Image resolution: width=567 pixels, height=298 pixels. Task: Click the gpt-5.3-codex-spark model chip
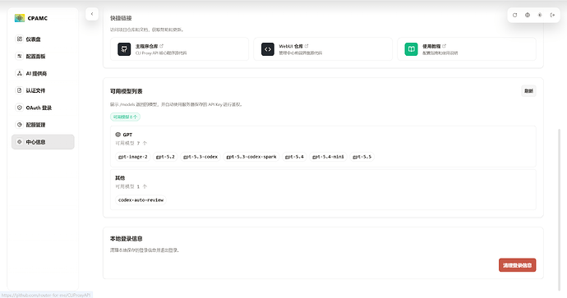point(251,157)
